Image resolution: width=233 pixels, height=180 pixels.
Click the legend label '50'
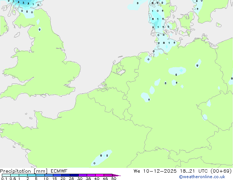coord(114,179)
